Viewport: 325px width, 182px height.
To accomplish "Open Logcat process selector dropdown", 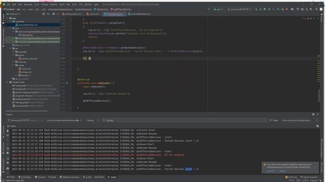I will point(64,120).
